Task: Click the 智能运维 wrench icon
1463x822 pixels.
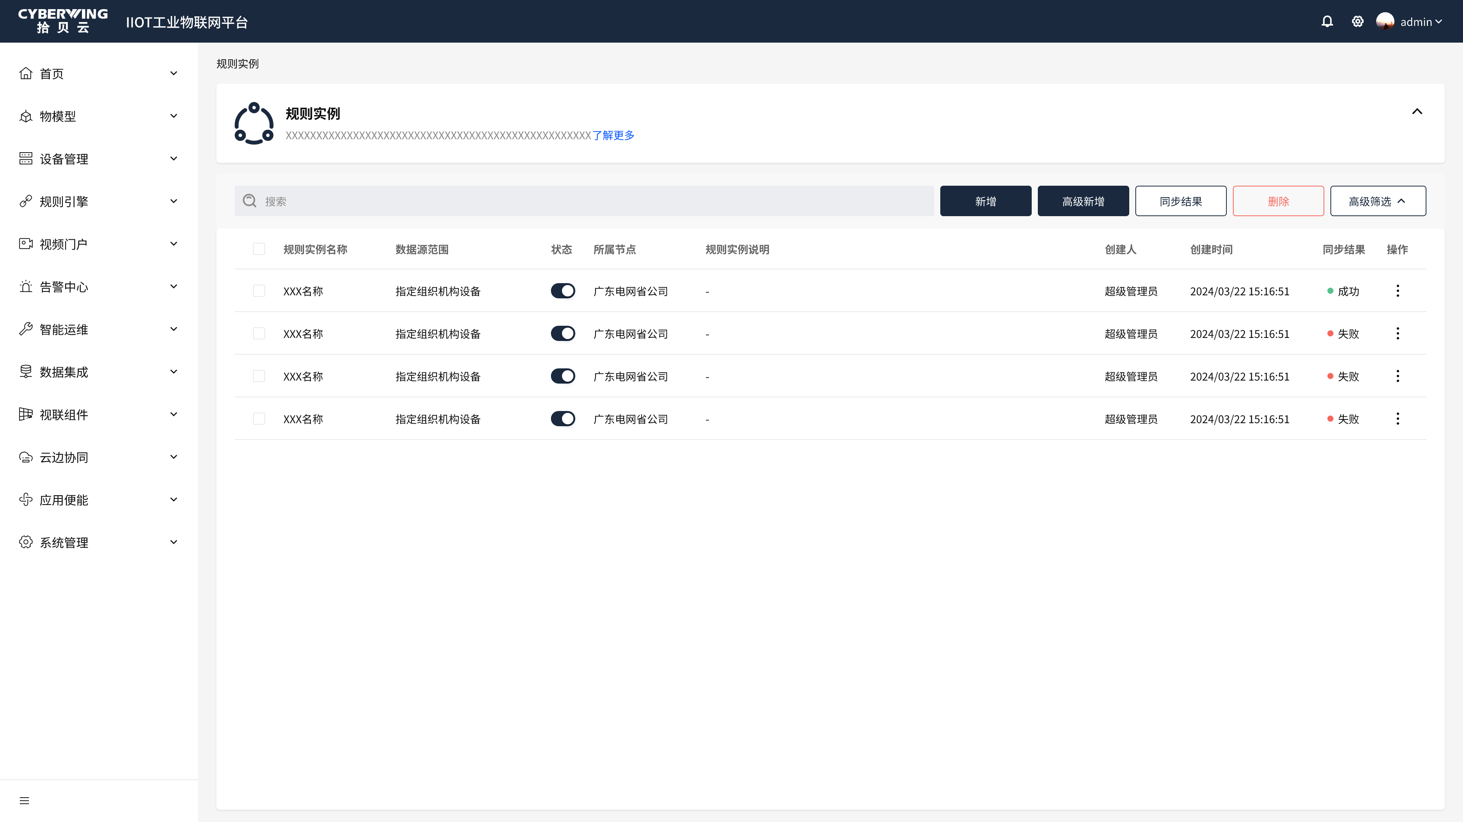Action: (x=26, y=329)
